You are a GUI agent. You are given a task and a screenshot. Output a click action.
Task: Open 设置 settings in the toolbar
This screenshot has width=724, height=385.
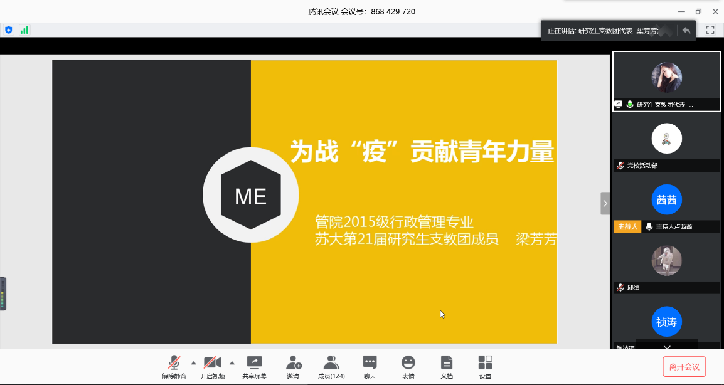point(485,366)
